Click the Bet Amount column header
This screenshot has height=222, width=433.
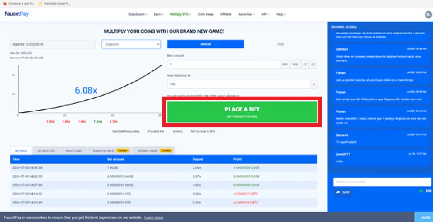coord(116,159)
